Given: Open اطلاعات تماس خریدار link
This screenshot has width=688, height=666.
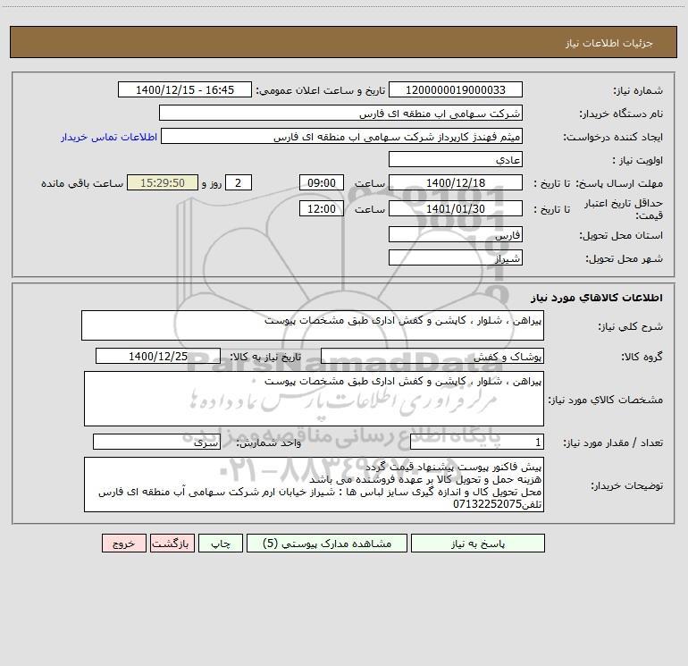Looking at the screenshot, I should click(x=109, y=137).
